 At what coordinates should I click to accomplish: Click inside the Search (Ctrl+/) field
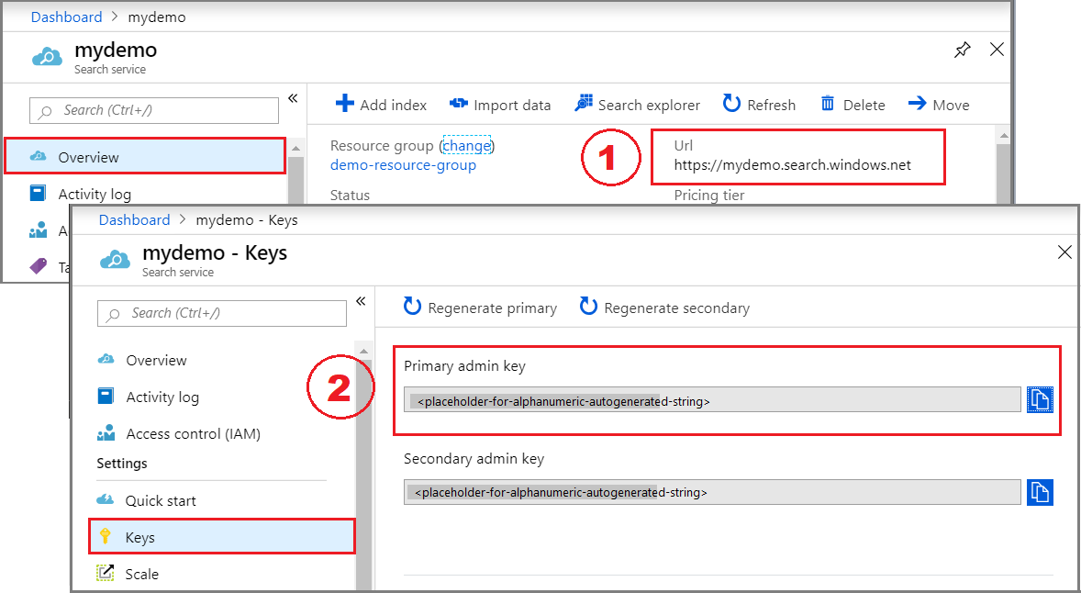(x=221, y=313)
